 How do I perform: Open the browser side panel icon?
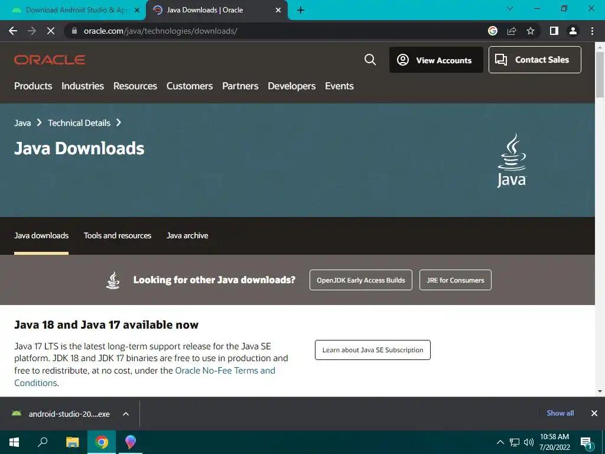pos(554,31)
